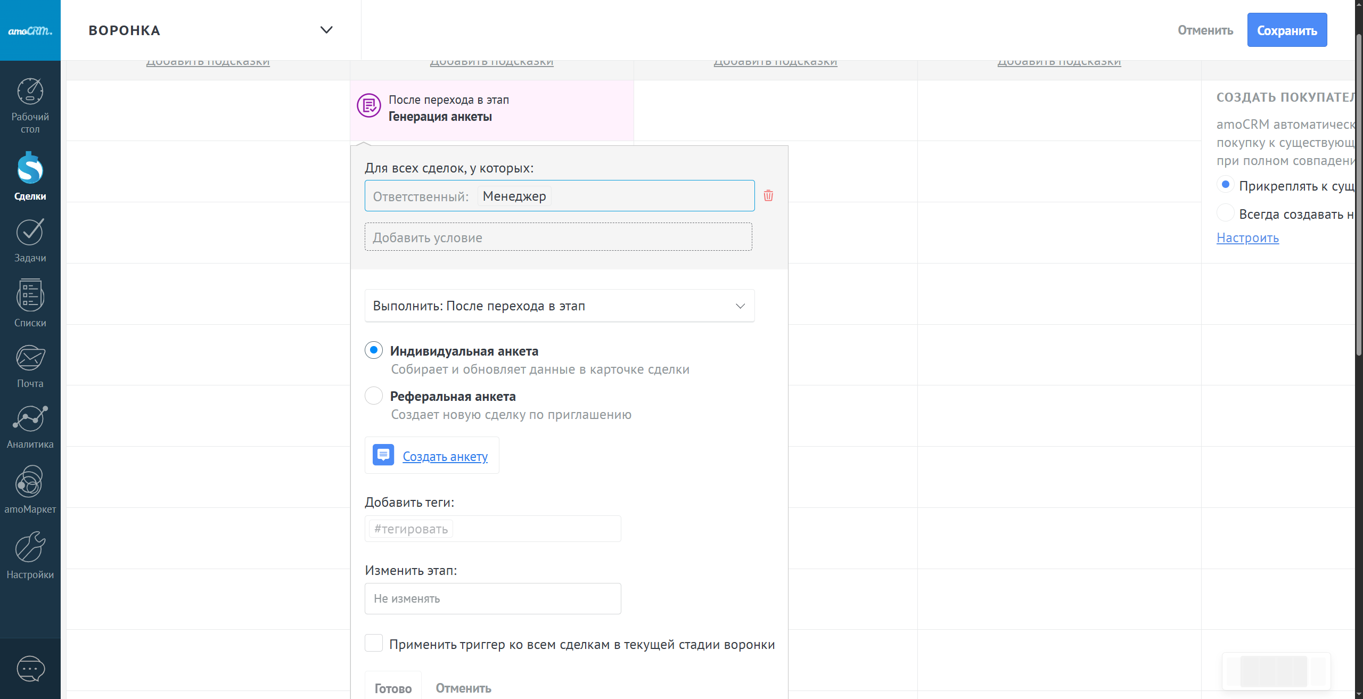Viewport: 1363px width, 699px height.
Task: Open chat bubble icon at sidebar bottom
Action: click(30, 669)
